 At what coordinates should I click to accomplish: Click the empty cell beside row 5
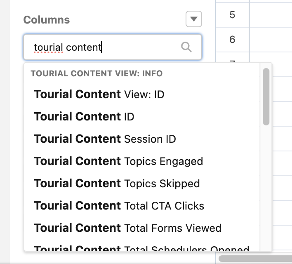point(271,15)
